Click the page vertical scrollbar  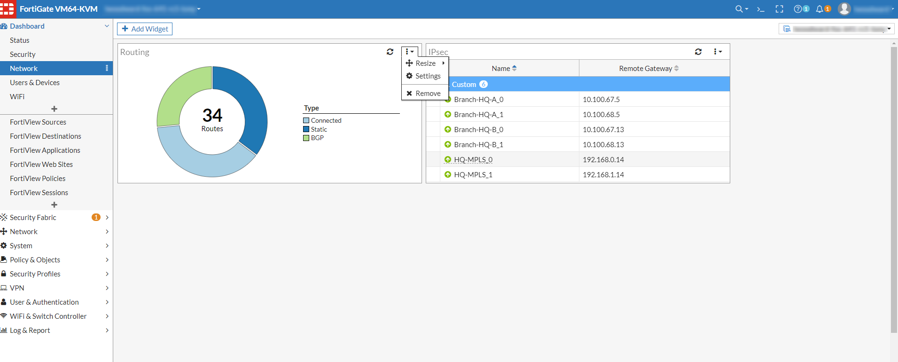tap(894, 189)
